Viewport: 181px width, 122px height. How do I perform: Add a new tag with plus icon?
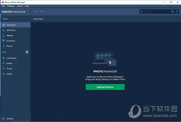click(27, 52)
